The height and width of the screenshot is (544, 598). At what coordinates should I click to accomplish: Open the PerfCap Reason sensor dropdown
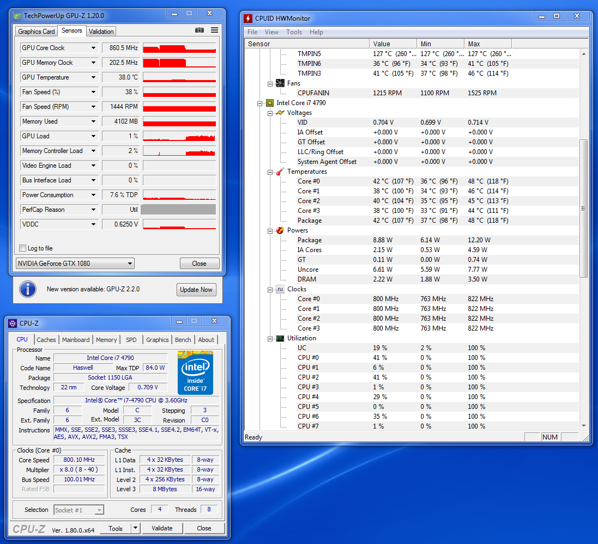pyautogui.click(x=93, y=210)
